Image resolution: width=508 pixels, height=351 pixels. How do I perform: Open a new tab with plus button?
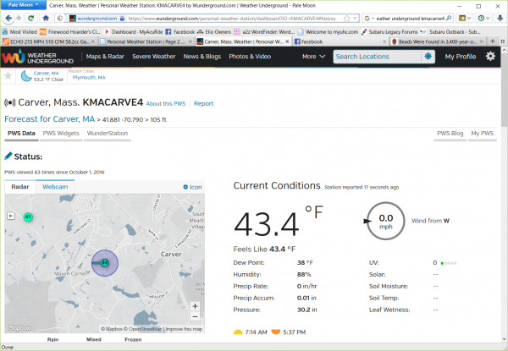[493, 41]
